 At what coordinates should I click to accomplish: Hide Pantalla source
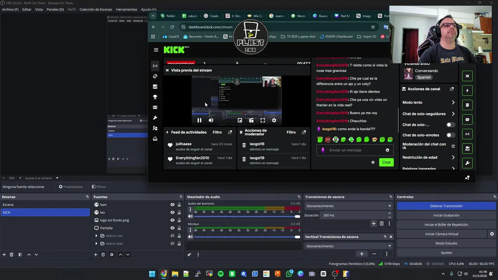172,228
